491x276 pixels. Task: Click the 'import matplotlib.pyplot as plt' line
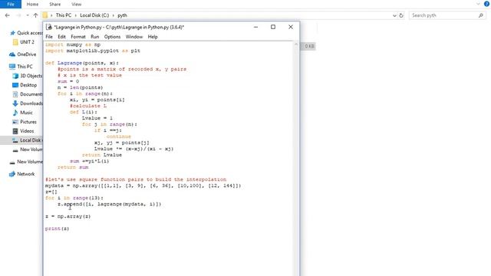[x=93, y=51]
